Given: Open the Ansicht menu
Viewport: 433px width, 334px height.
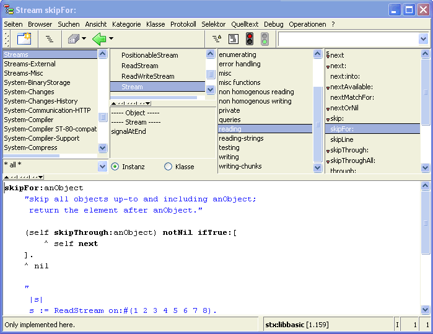Looking at the screenshot, I should [x=96, y=24].
